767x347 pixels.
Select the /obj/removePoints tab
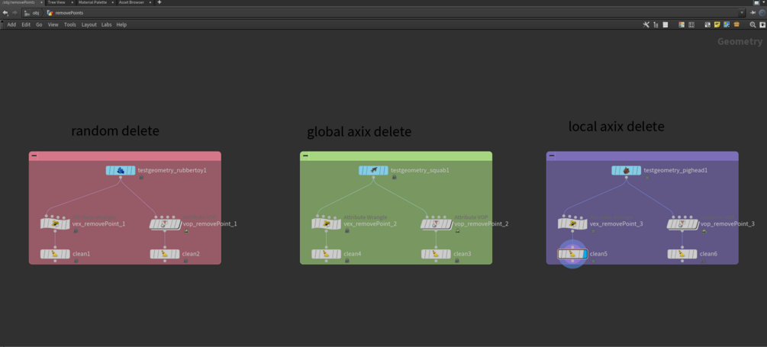pos(20,2)
